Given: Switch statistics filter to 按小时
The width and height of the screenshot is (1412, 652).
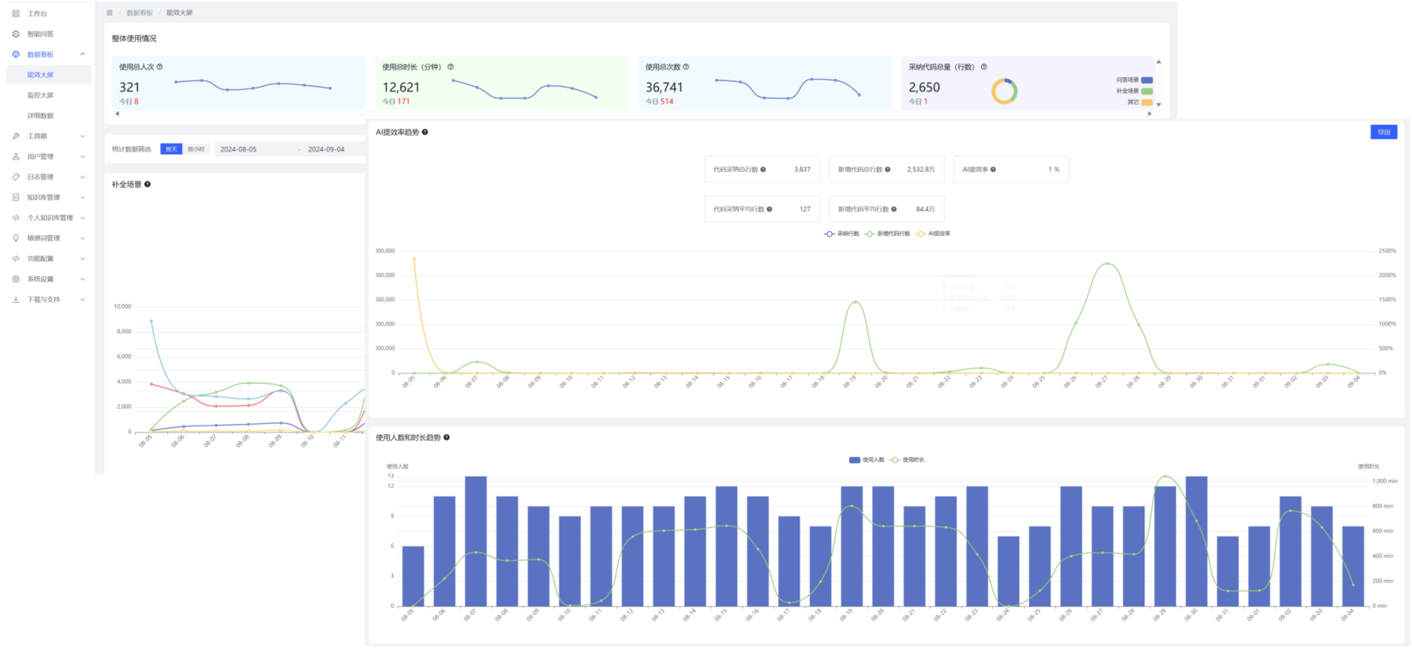Looking at the screenshot, I should pyautogui.click(x=196, y=149).
